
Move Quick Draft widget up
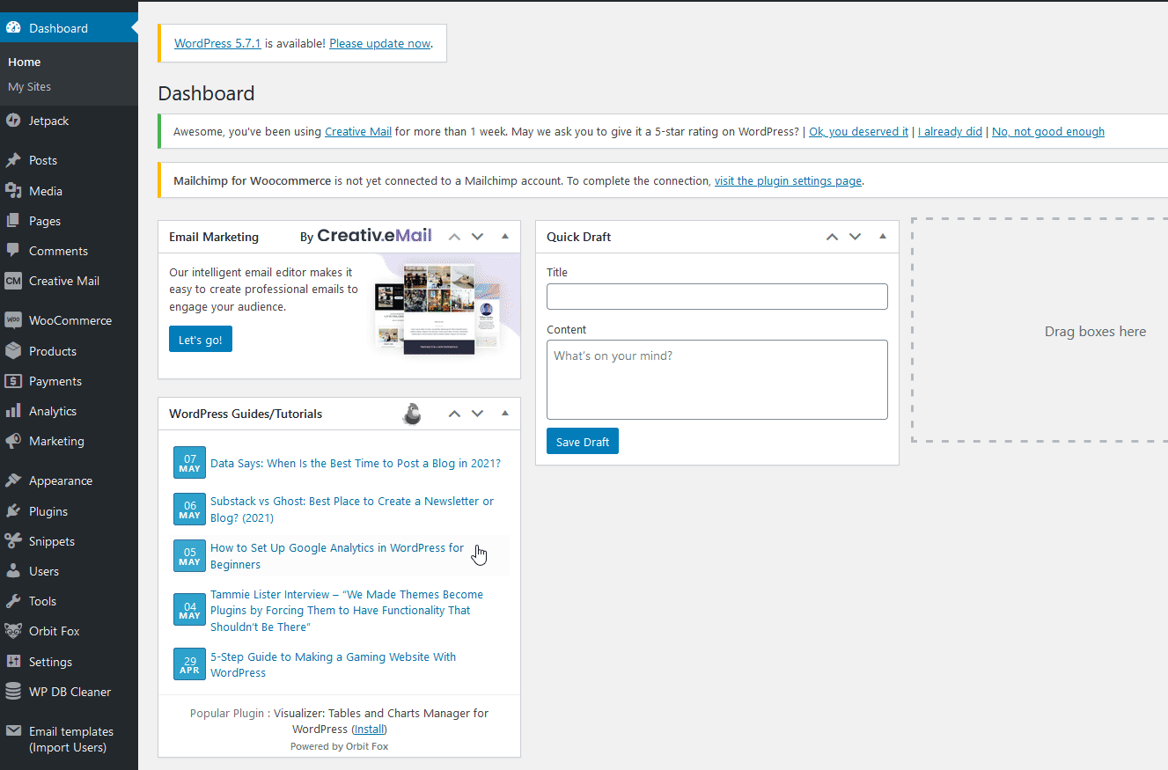pyautogui.click(x=832, y=237)
